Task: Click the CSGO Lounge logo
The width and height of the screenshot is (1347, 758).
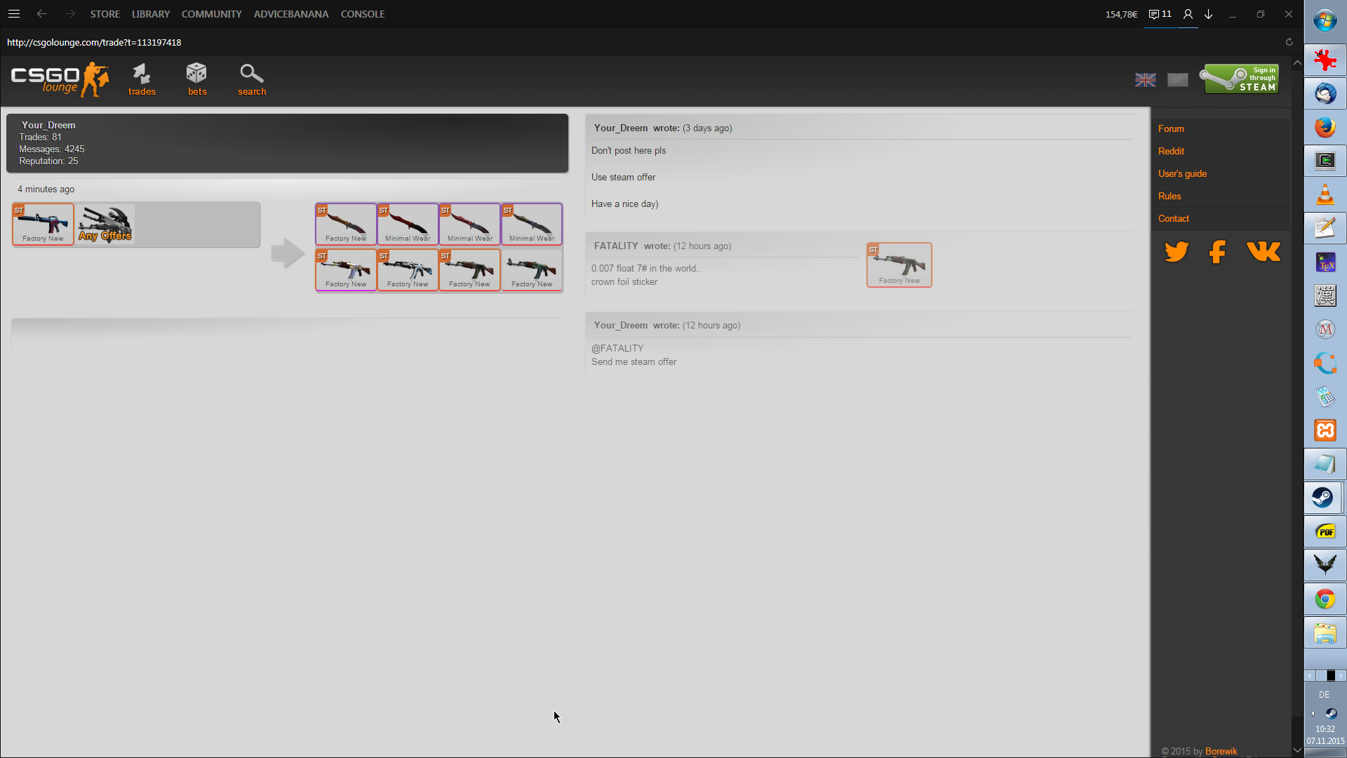Action: [x=60, y=79]
